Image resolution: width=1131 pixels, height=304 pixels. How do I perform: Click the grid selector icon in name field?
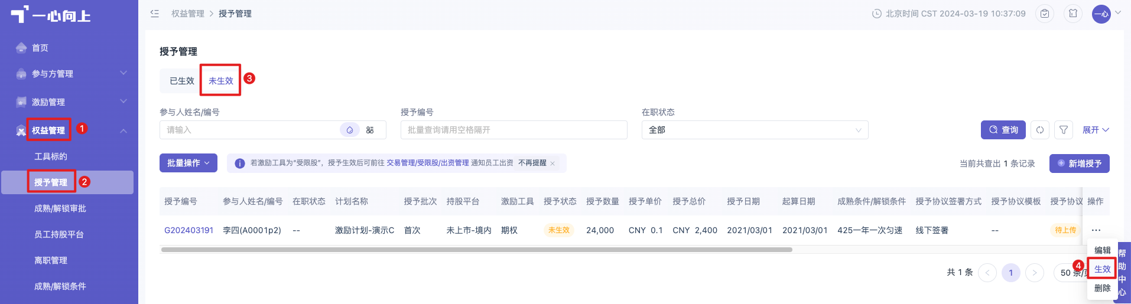pyautogui.click(x=370, y=130)
